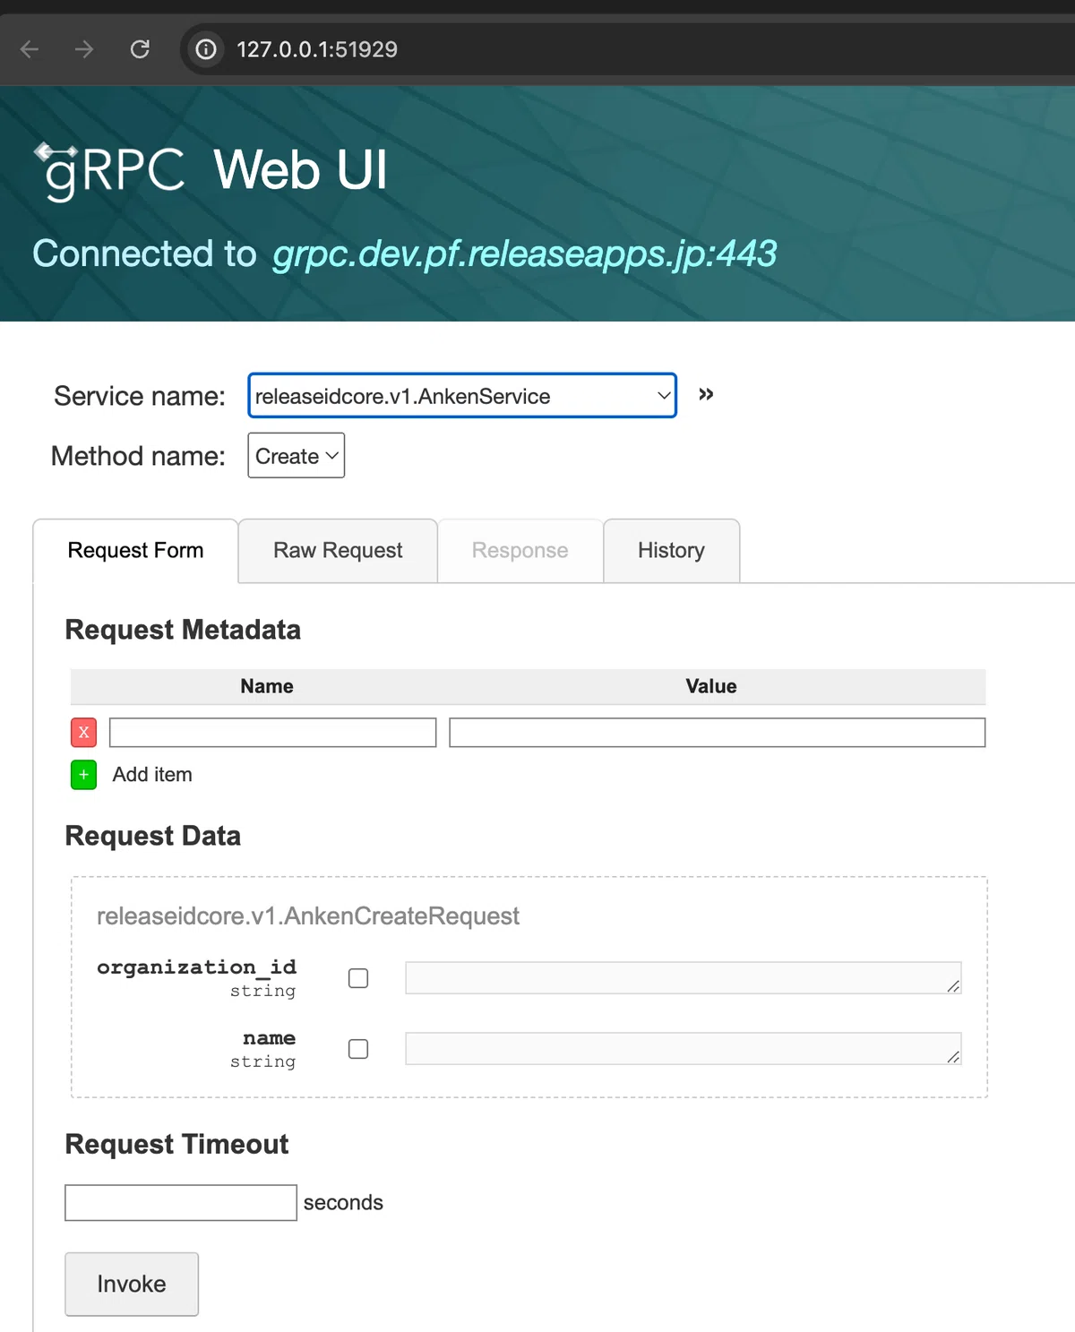Click the name string text area

point(684,1049)
